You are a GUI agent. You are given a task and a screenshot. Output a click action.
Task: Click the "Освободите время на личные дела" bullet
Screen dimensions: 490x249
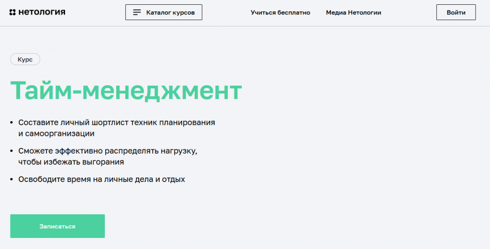101,180
